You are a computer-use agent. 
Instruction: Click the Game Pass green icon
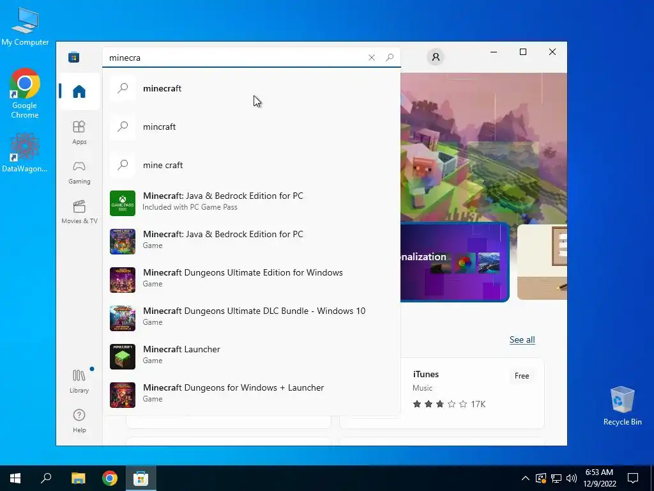(123, 203)
